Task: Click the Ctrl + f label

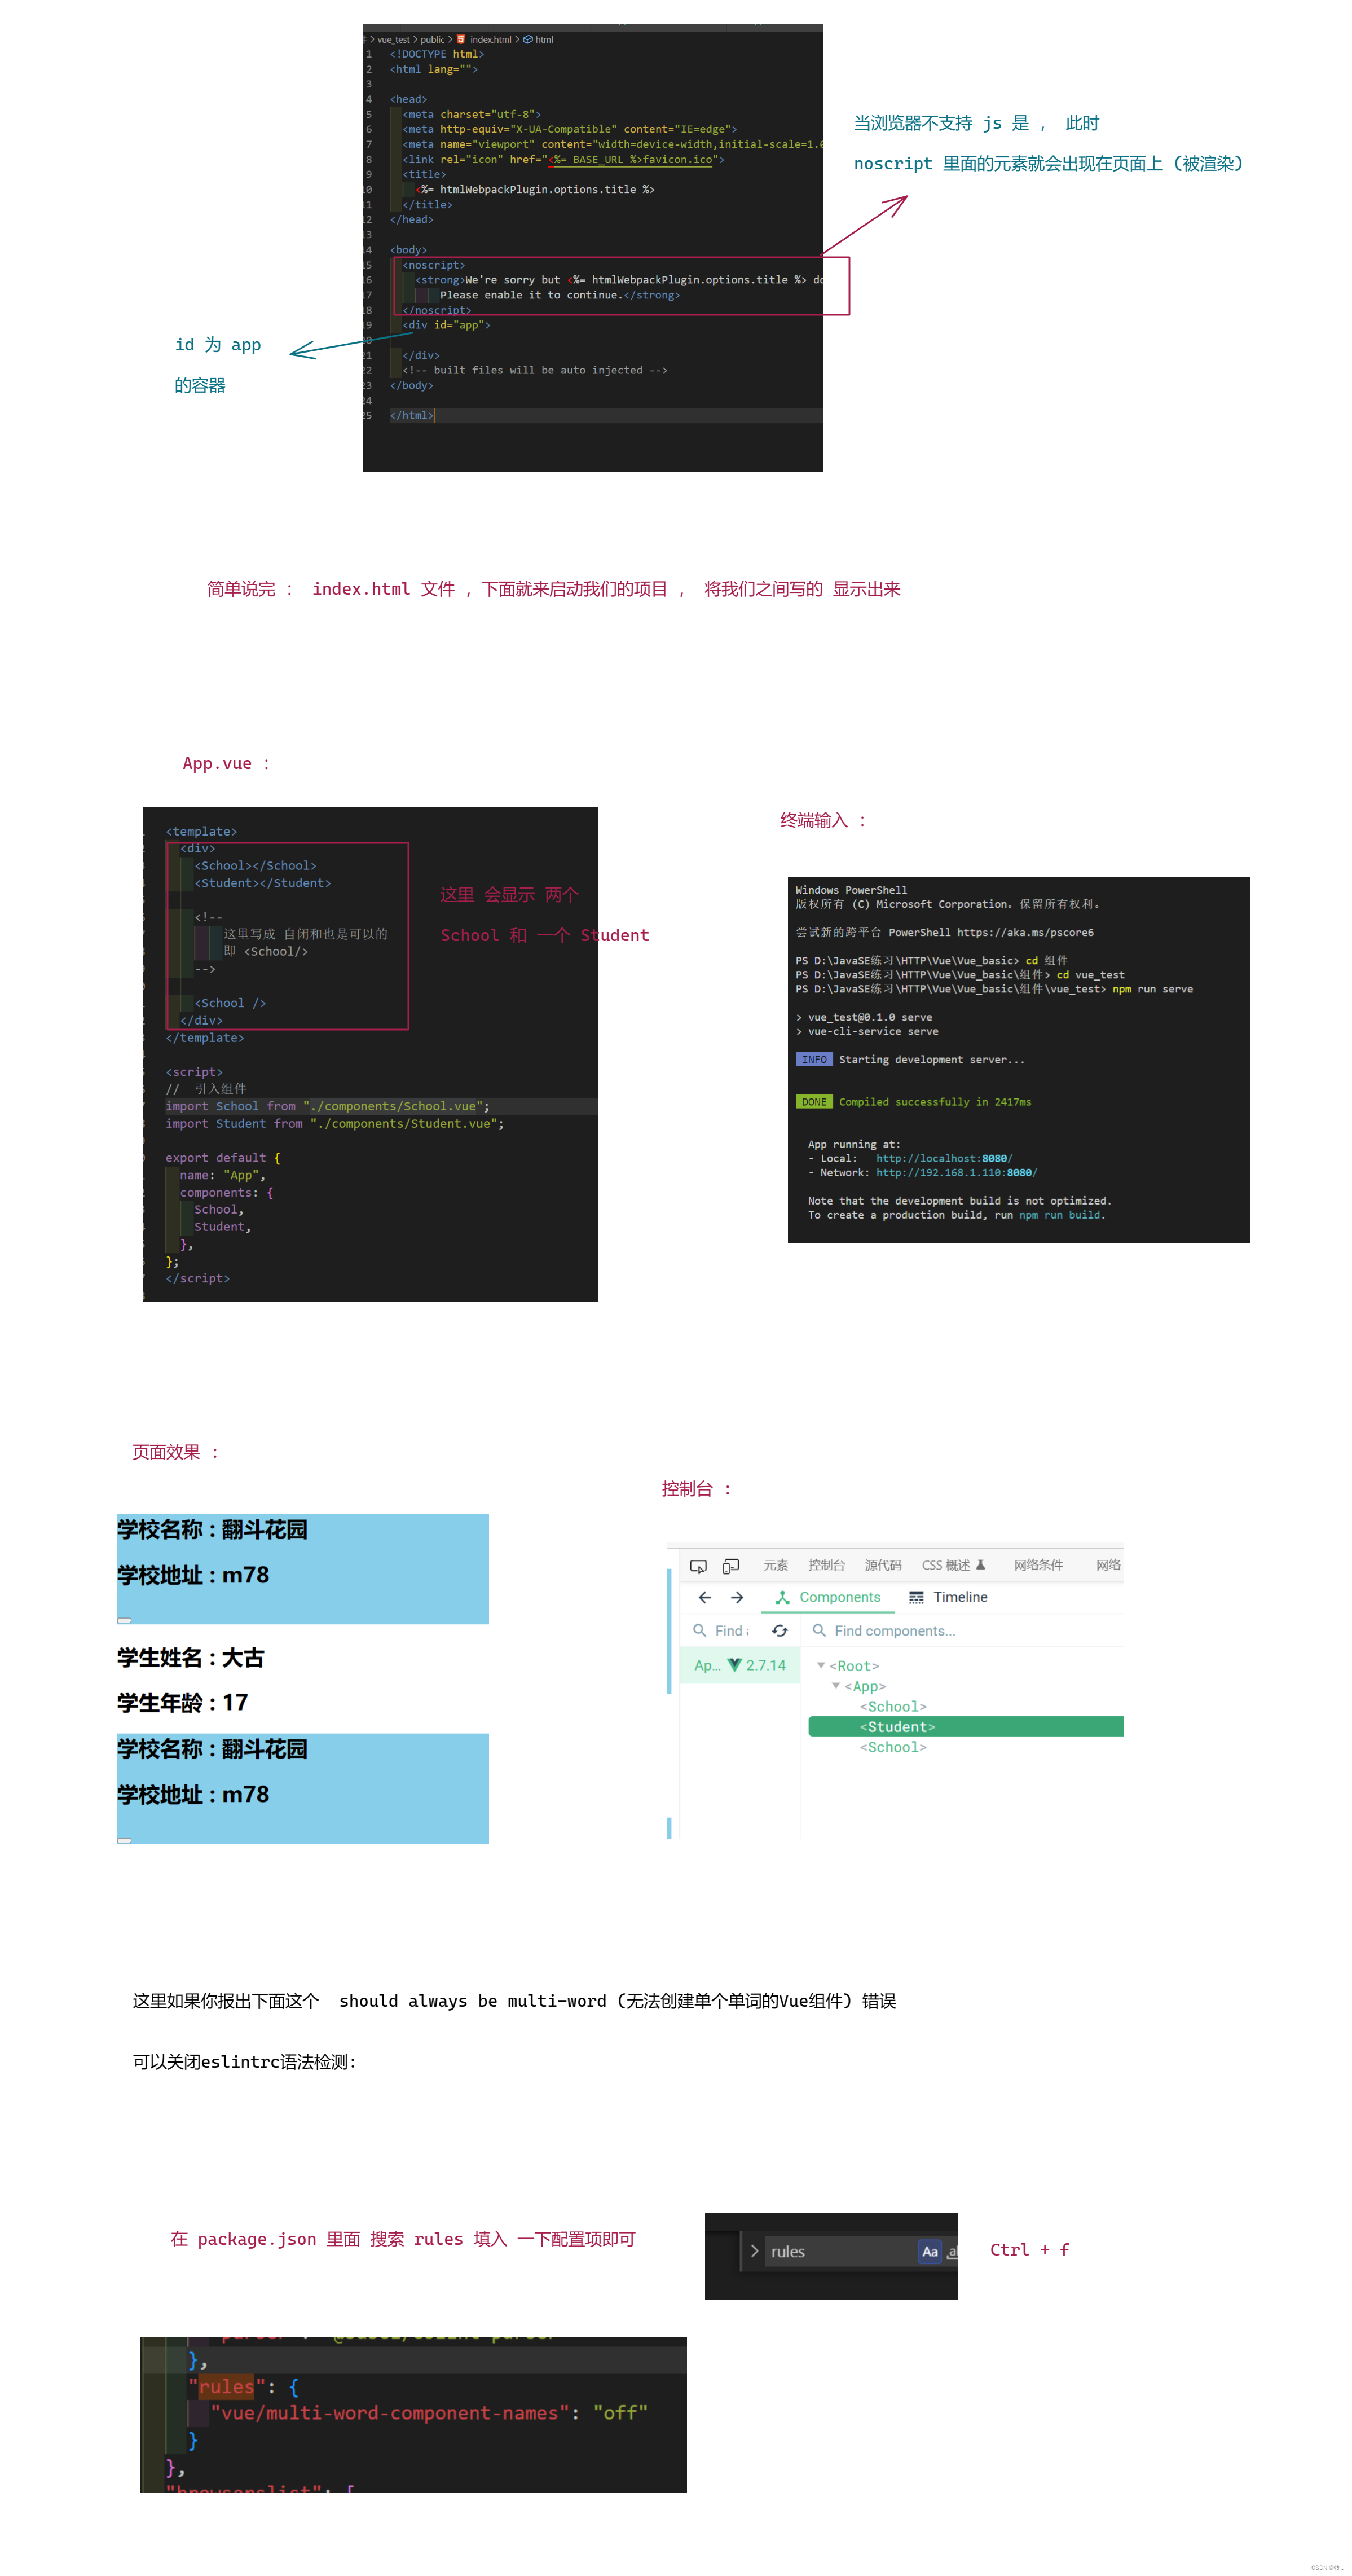Action: [1029, 2249]
